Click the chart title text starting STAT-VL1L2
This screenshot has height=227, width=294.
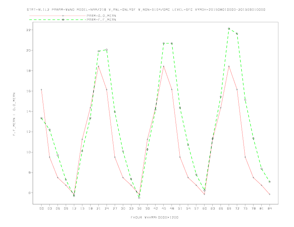146,10
